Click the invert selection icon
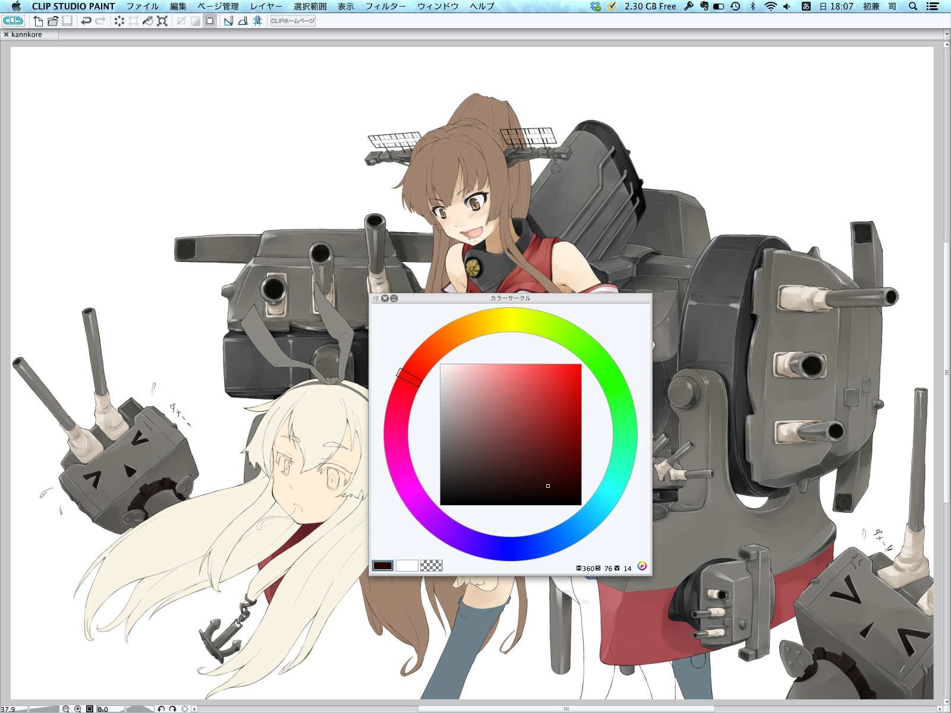Screen dimensions: 951x713 click(x=196, y=21)
